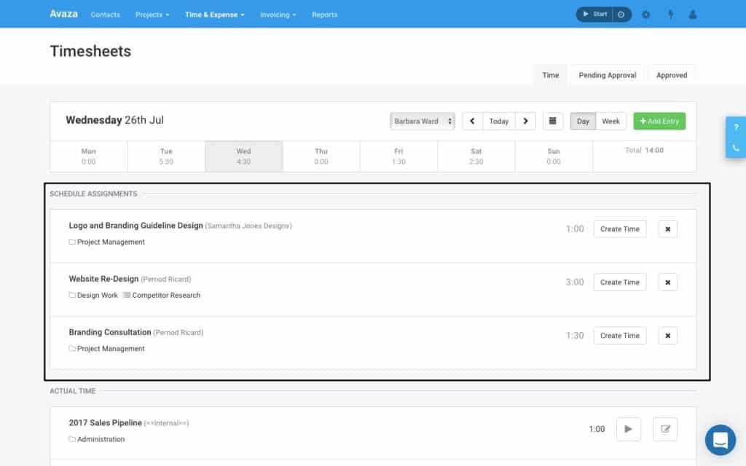Select Tuesday showing 5:30 hours
This screenshot has width=746, height=466.
[166, 155]
